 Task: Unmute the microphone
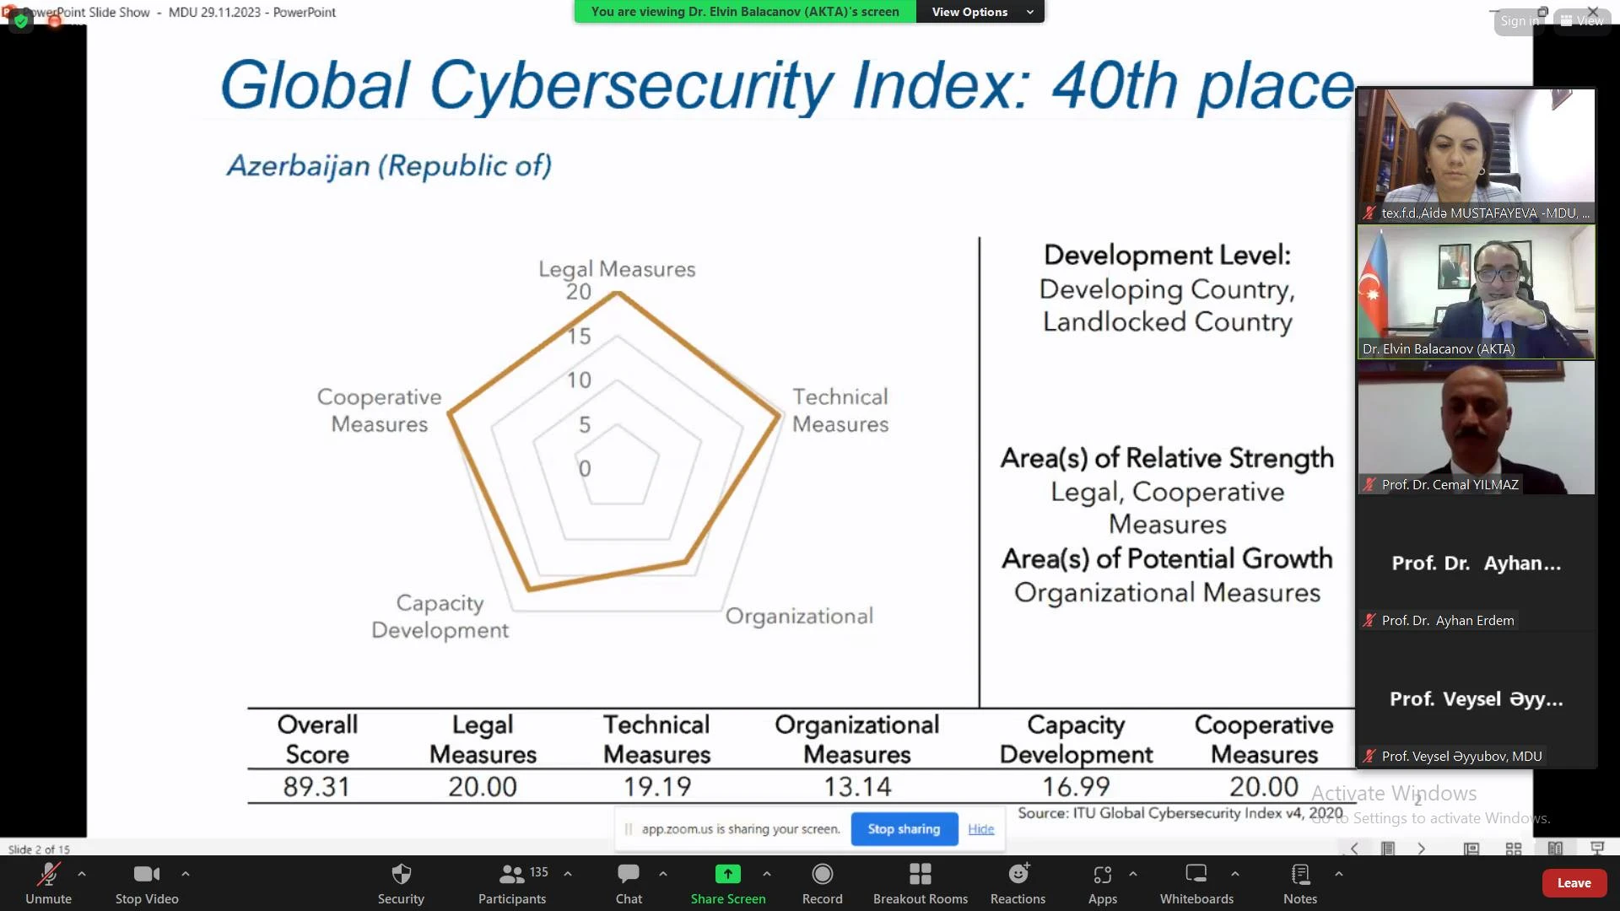click(x=48, y=883)
